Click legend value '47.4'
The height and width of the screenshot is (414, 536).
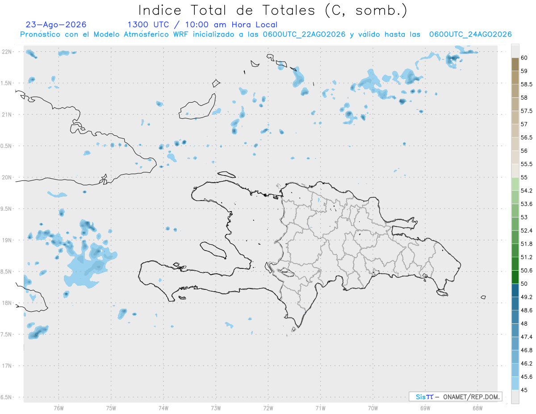(x=526, y=337)
